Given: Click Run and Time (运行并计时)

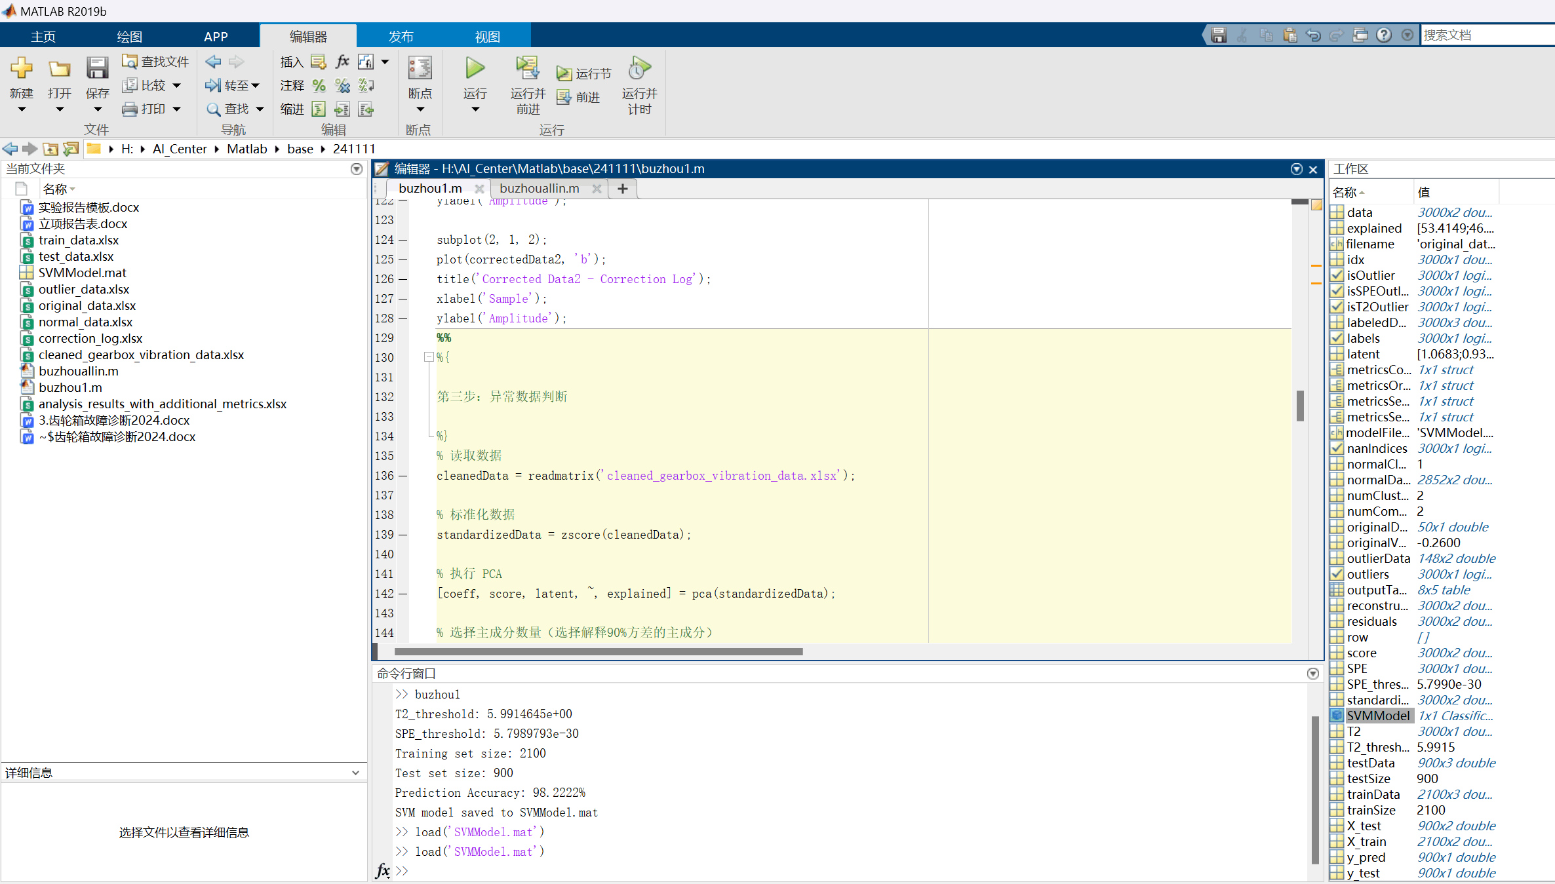Looking at the screenshot, I should click(639, 85).
